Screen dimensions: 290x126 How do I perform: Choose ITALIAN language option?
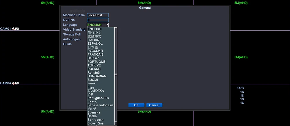click(101, 40)
